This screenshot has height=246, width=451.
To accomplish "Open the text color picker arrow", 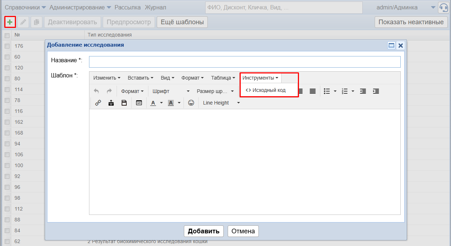I will tap(161, 103).
